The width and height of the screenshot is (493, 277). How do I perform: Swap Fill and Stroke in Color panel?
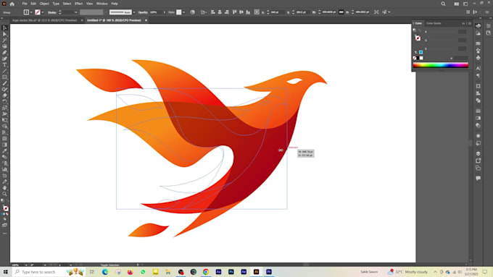click(420, 31)
